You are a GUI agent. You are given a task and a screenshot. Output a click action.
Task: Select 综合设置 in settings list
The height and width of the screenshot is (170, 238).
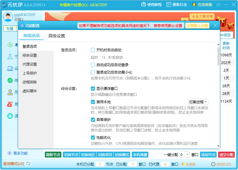click(36, 55)
